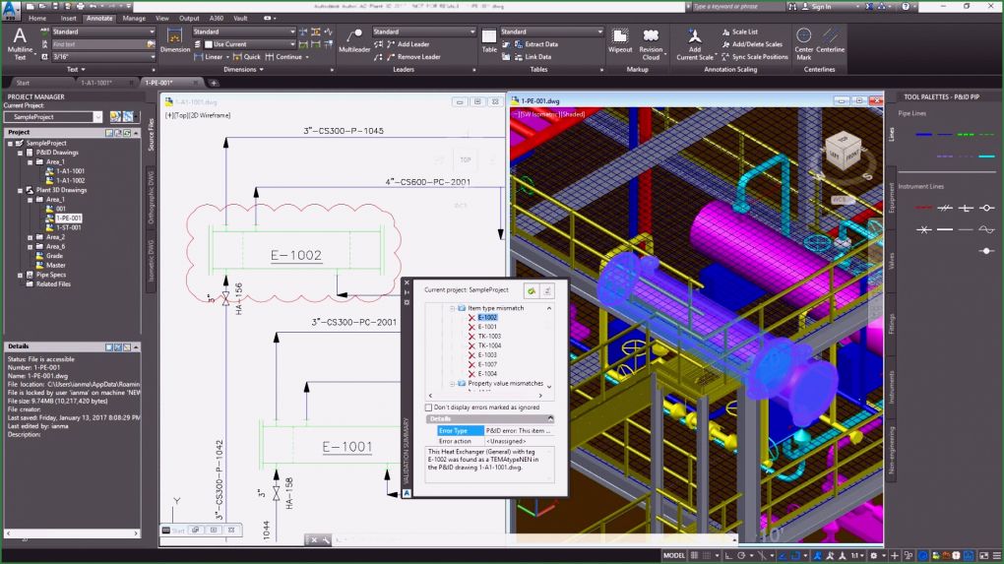Open the Insert ribbon tab

69,19
